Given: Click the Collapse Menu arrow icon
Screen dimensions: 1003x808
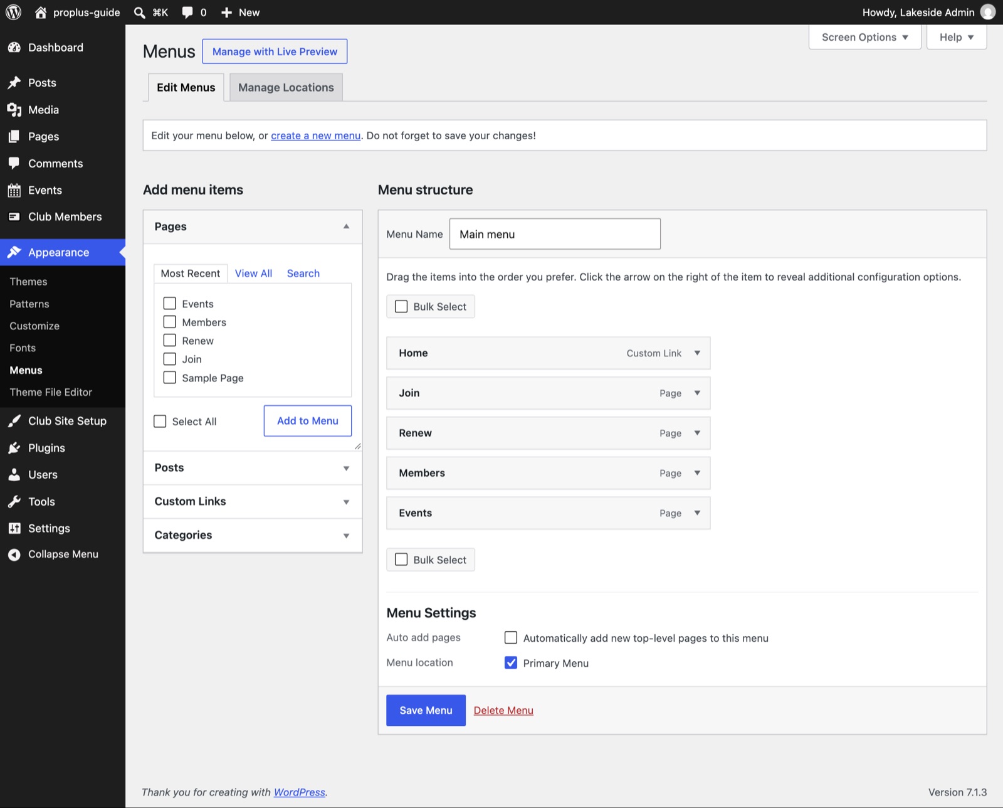Looking at the screenshot, I should tap(14, 555).
